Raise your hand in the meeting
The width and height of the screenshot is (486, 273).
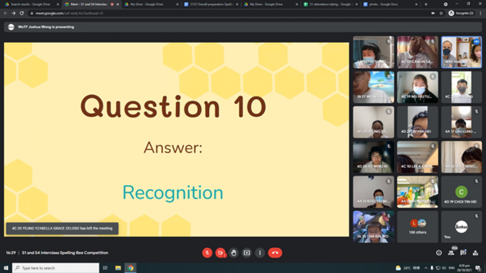coord(234,253)
